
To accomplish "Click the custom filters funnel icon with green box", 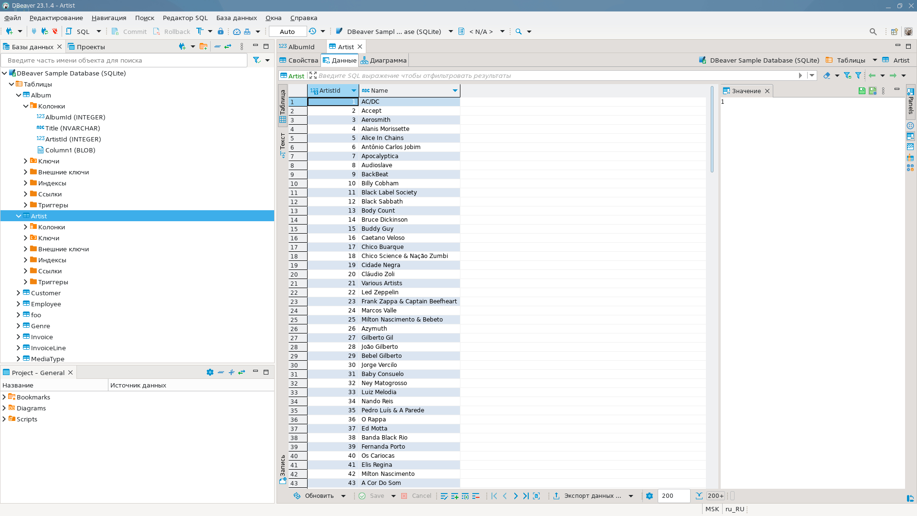I will [847, 75].
